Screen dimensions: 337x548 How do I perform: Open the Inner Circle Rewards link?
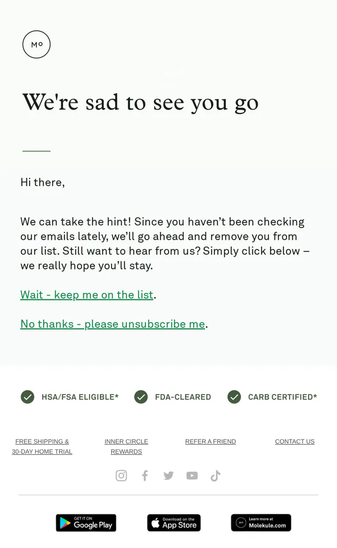[126, 446]
